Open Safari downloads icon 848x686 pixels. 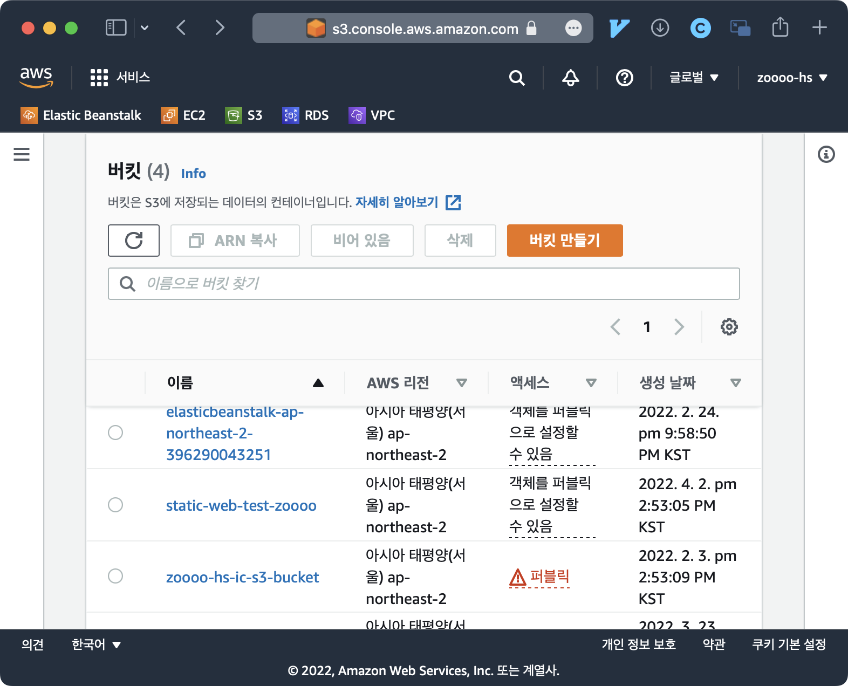[660, 28]
